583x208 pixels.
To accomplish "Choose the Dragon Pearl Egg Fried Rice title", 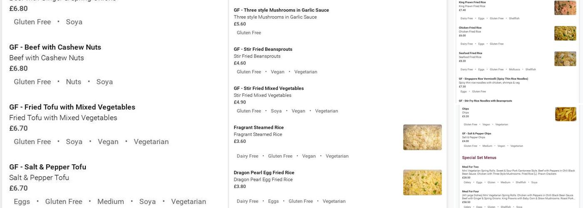I will (x=264, y=173).
